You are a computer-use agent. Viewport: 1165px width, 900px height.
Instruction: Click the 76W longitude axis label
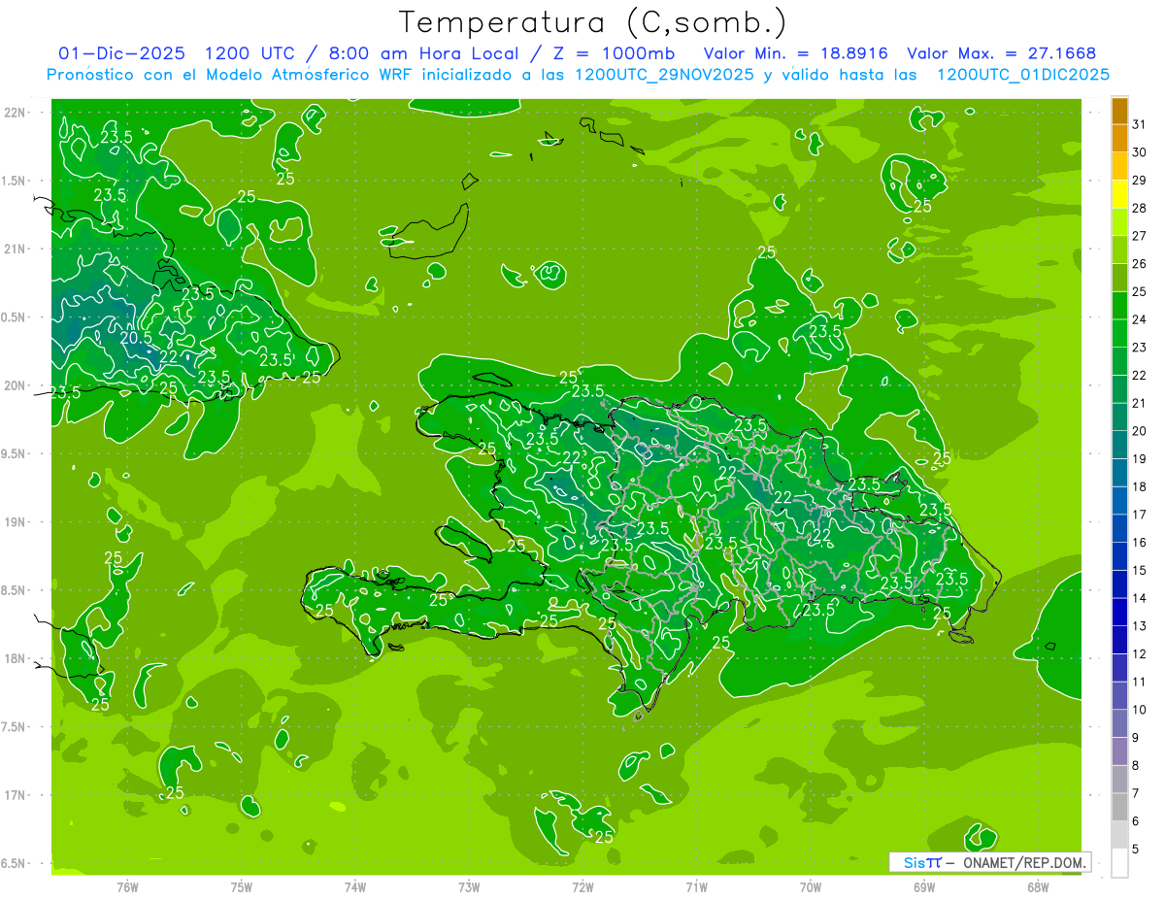(127, 887)
